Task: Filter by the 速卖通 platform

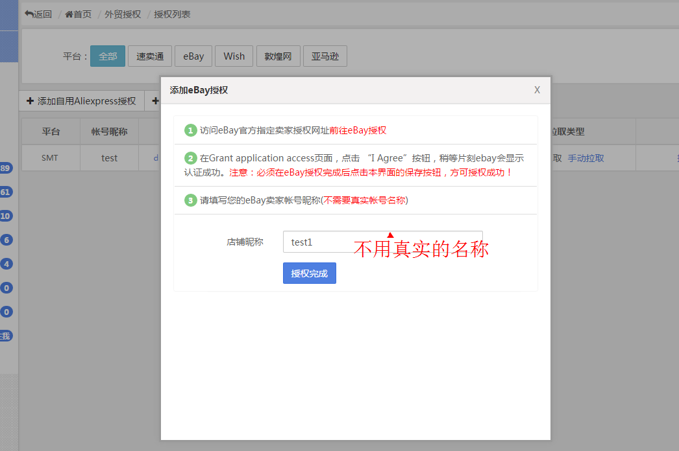Action: click(150, 56)
